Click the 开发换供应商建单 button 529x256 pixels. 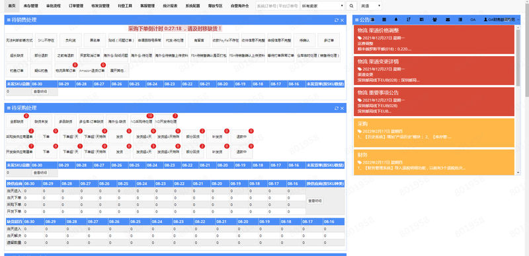tap(19, 152)
